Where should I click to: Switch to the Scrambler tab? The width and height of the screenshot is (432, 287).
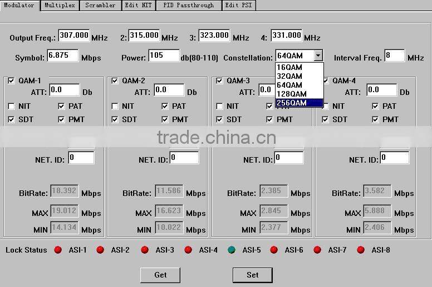click(x=100, y=5)
